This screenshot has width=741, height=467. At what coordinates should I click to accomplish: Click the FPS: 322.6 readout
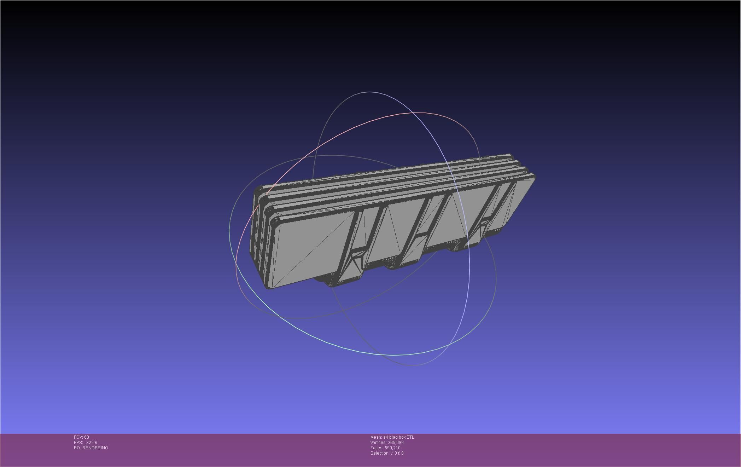86,443
